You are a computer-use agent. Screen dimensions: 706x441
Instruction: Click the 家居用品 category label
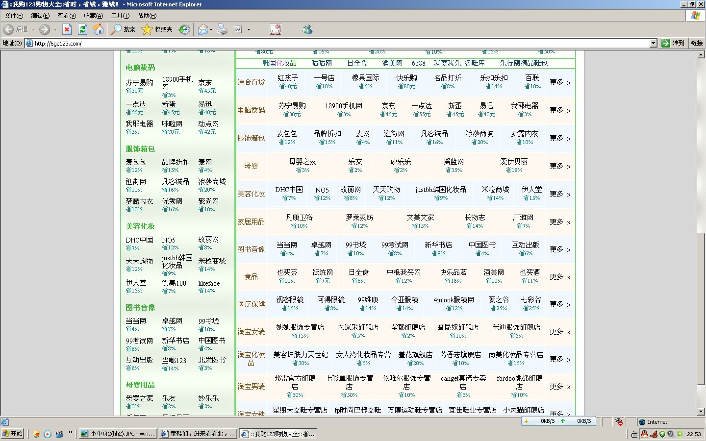[x=251, y=222]
